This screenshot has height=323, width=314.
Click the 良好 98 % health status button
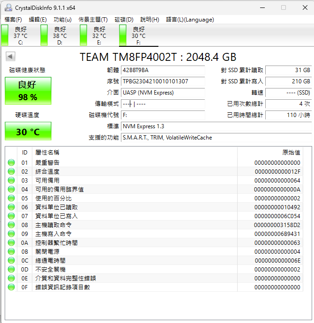pos(28,91)
